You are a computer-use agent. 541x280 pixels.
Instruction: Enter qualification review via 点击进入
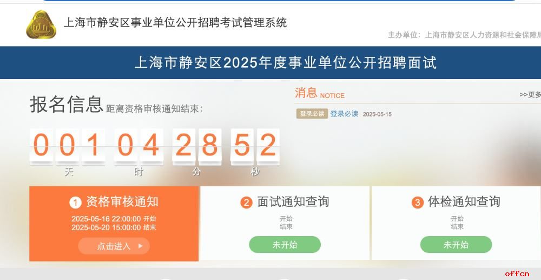pos(114,246)
